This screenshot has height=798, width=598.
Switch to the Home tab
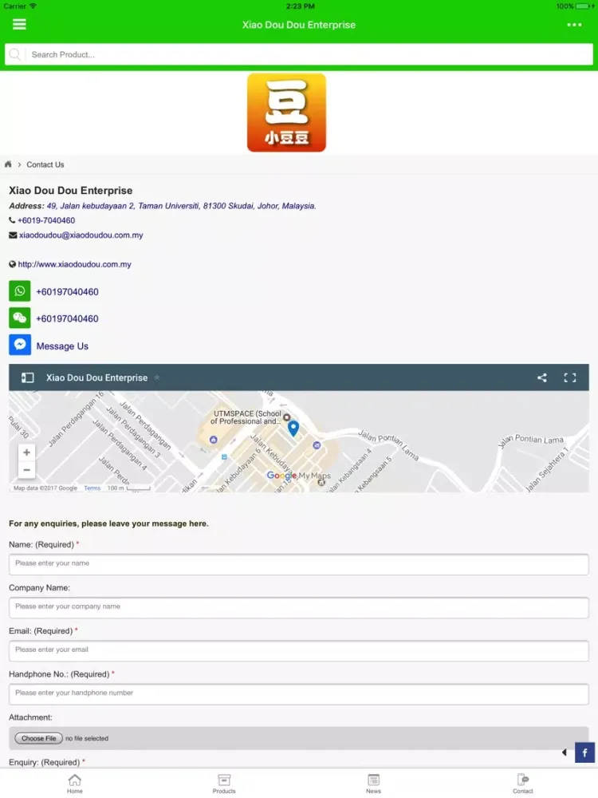pos(75,784)
